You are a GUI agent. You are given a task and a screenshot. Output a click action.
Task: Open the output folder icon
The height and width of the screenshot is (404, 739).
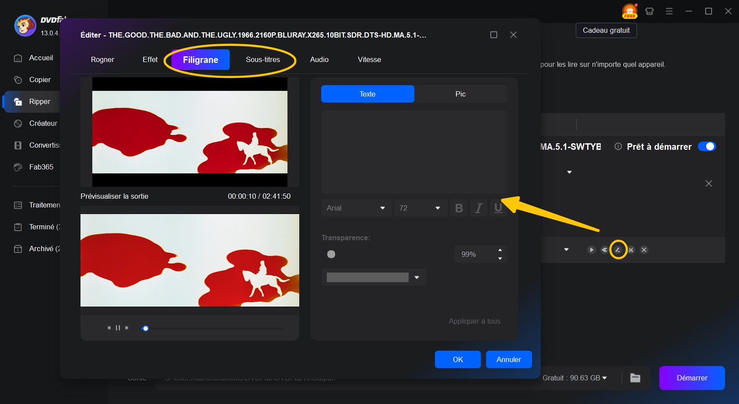pyautogui.click(x=635, y=378)
